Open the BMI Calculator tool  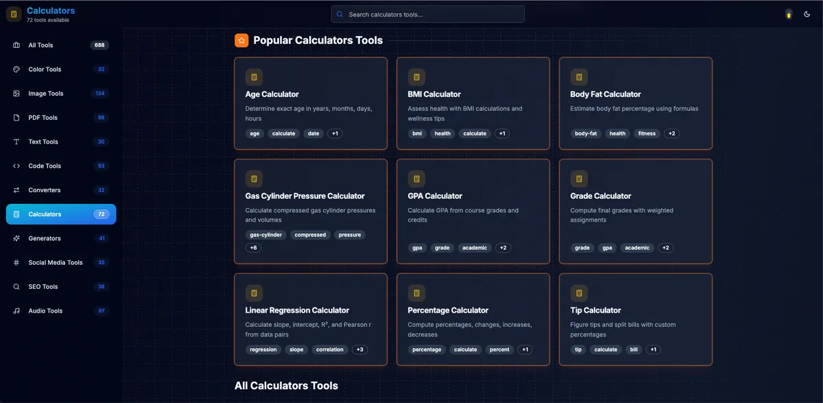coord(473,103)
